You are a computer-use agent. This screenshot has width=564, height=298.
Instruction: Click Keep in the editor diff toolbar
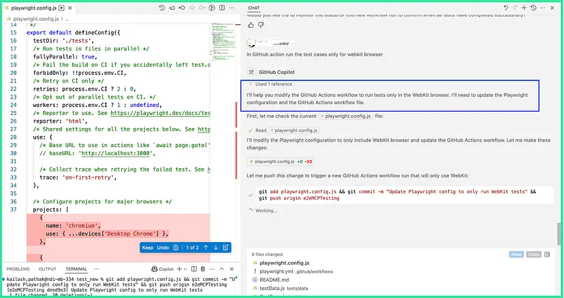148,248
